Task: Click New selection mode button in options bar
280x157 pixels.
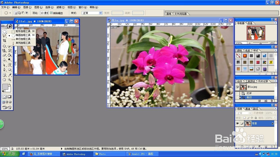Action: pyautogui.click(x=16, y=13)
